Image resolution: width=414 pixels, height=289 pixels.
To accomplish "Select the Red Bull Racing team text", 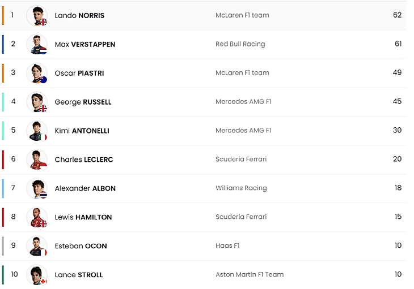I will click(240, 44).
